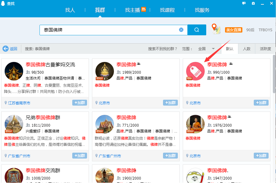Clear the search box text
Viewport: 276px width, 183px height.
tap(181, 30)
